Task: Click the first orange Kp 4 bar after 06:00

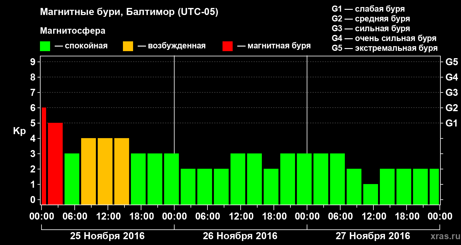Action: (x=89, y=171)
